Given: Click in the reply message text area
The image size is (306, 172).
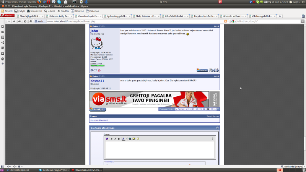Looking at the screenshot, I should coord(160,150).
